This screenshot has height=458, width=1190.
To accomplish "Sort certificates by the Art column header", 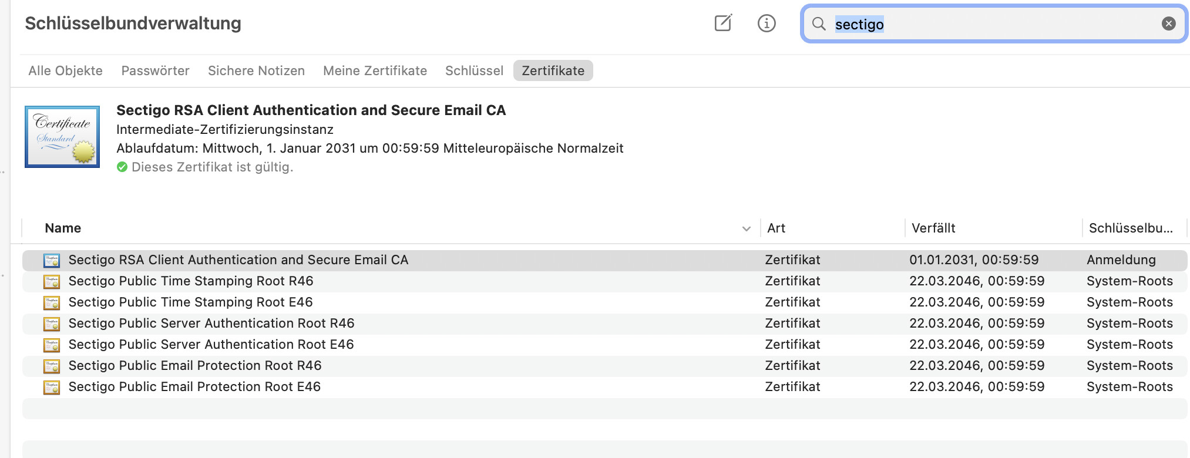I will 776,228.
